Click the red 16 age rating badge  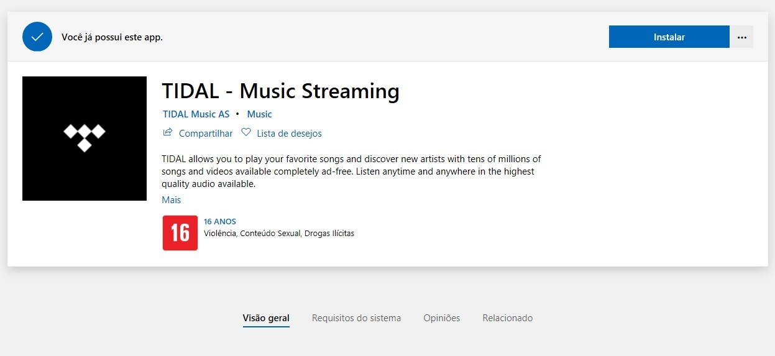pos(180,233)
